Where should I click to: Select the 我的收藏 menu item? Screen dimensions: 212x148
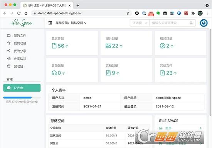pyautogui.click(x=22, y=43)
